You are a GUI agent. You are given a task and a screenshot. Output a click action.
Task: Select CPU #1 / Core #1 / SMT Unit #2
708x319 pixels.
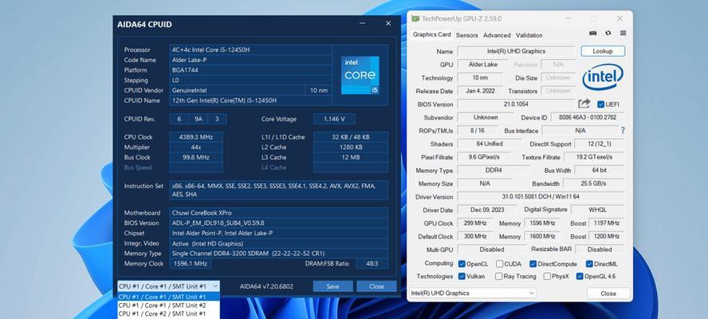(x=169, y=305)
